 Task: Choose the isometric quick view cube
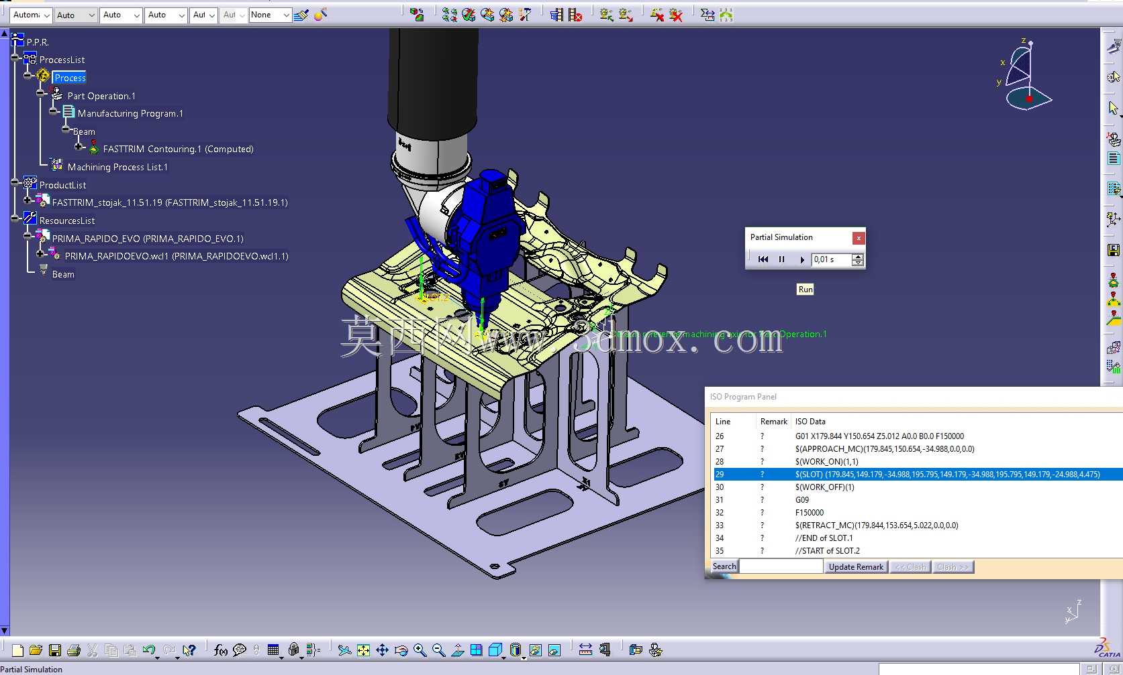(x=495, y=650)
